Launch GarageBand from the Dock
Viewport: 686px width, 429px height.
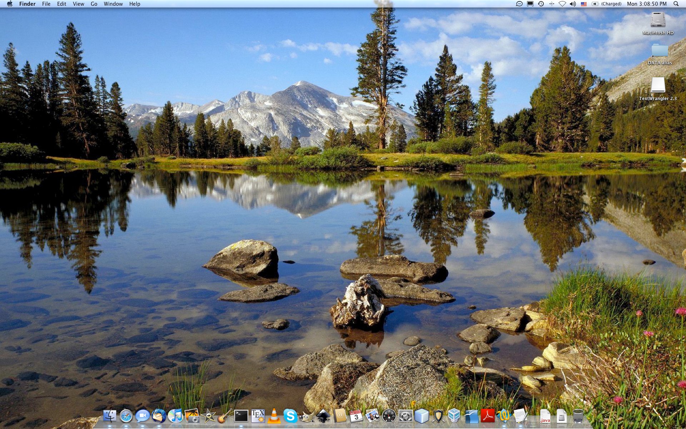pyautogui.click(x=225, y=416)
